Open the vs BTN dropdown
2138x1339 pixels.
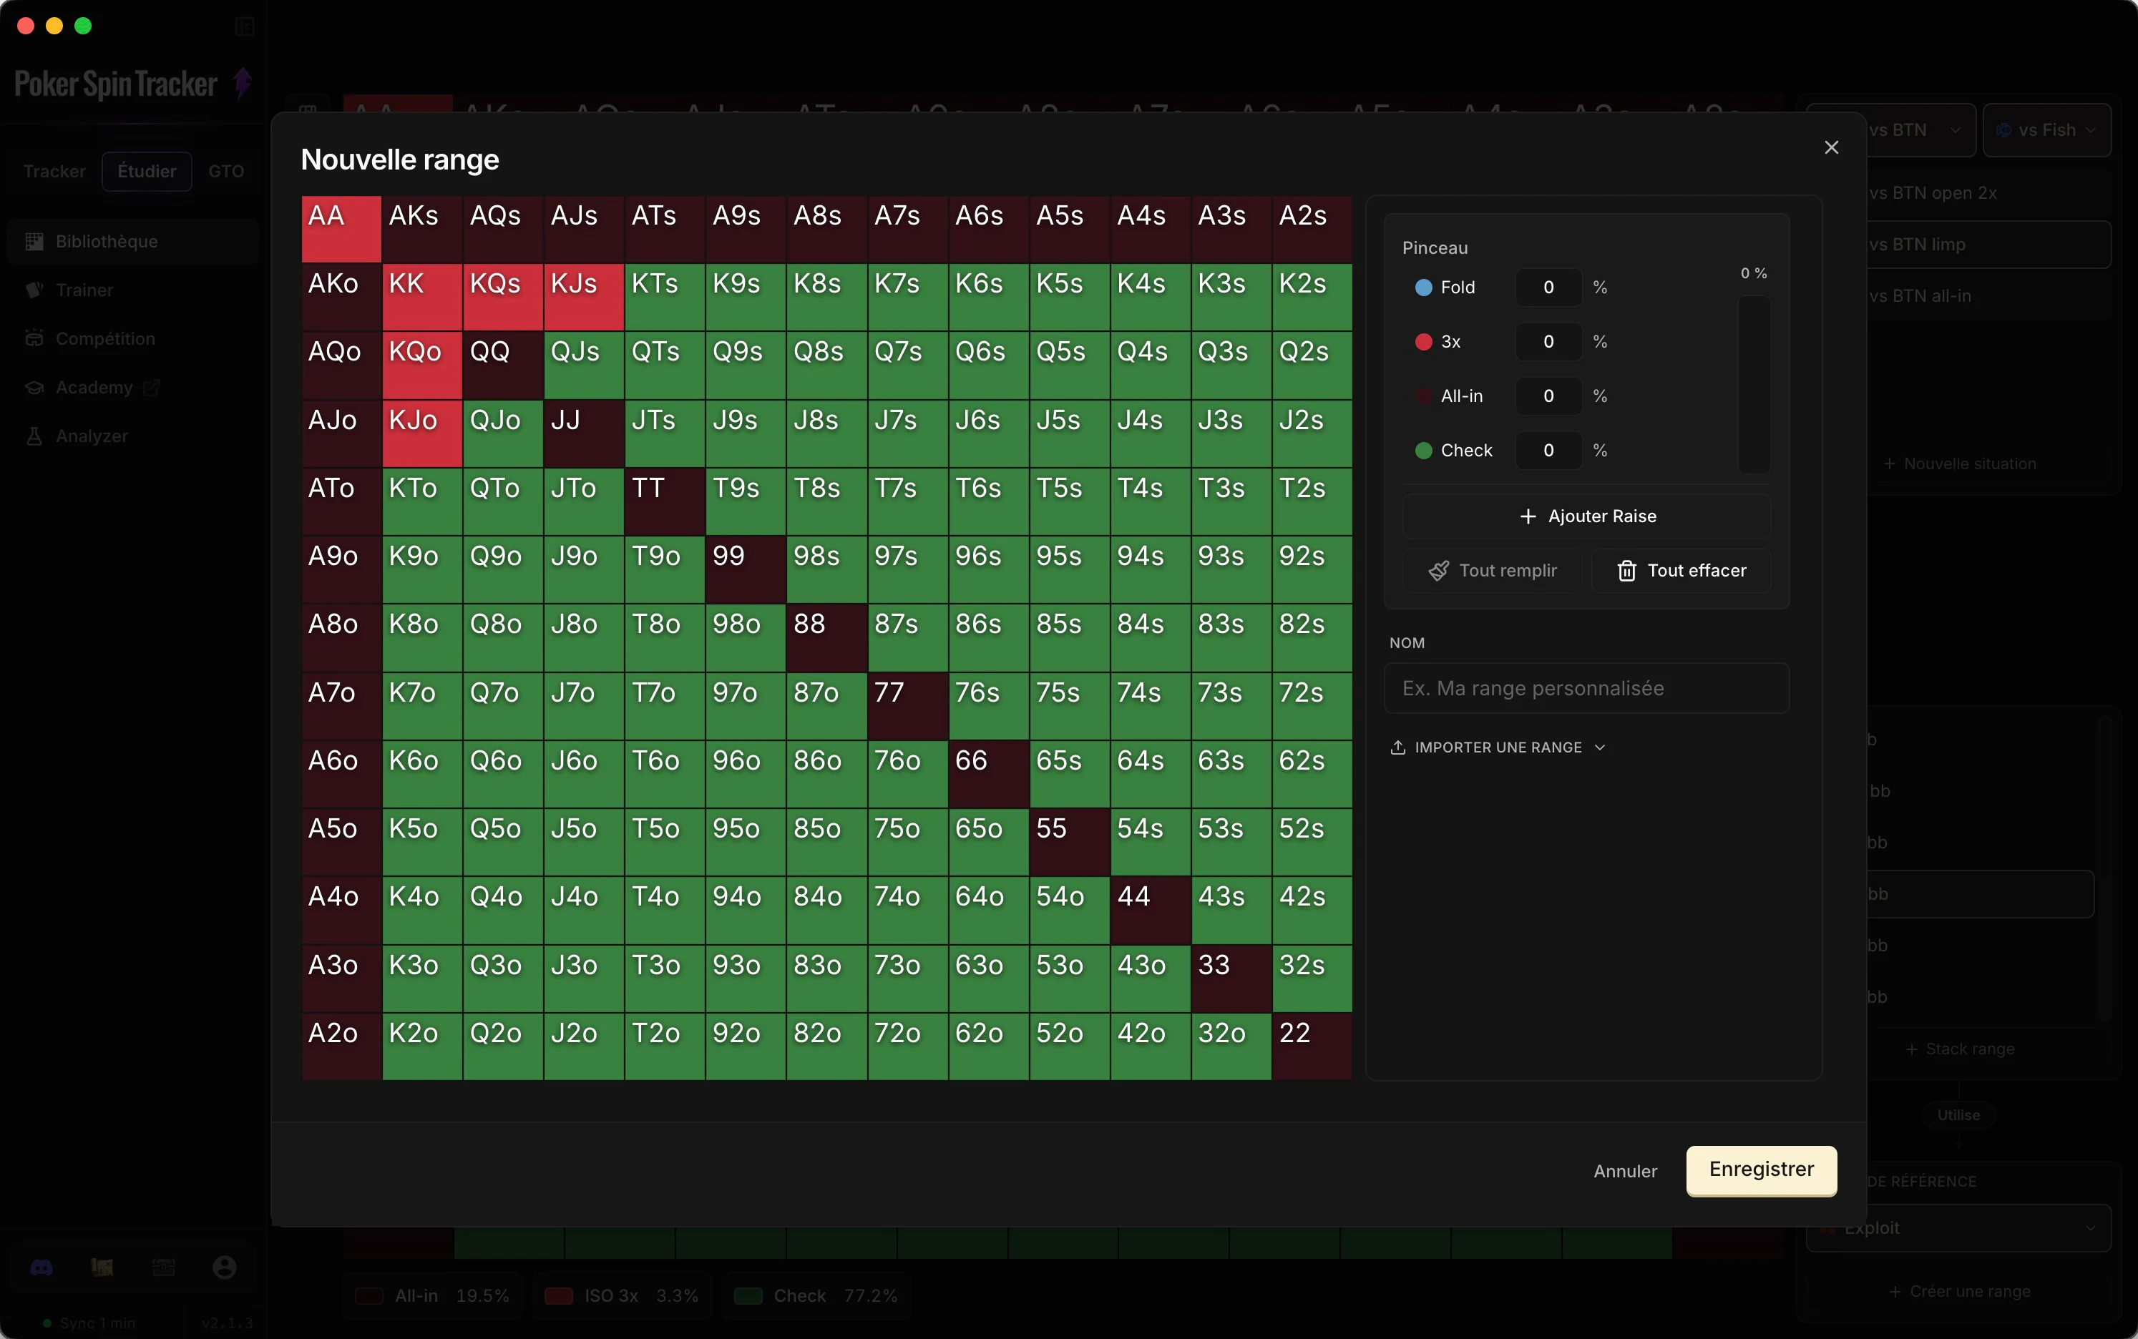point(1913,130)
